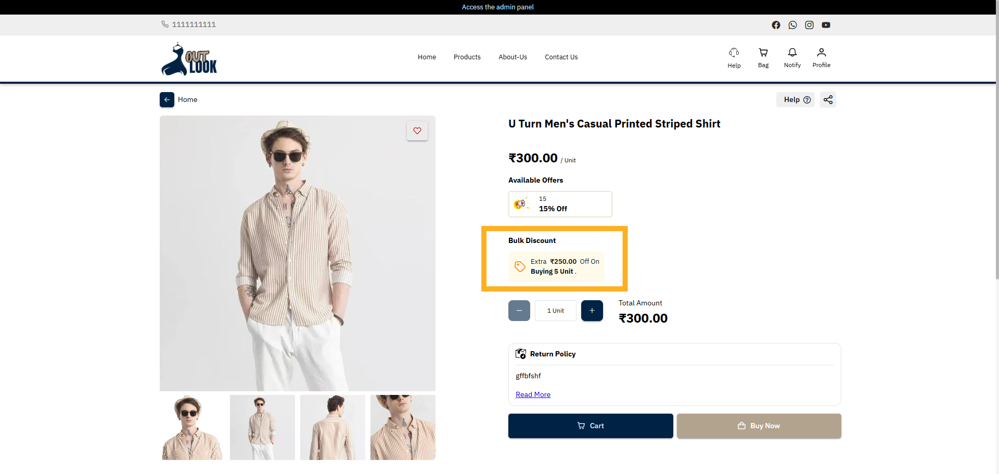Share the product via the share icon

[x=828, y=99]
